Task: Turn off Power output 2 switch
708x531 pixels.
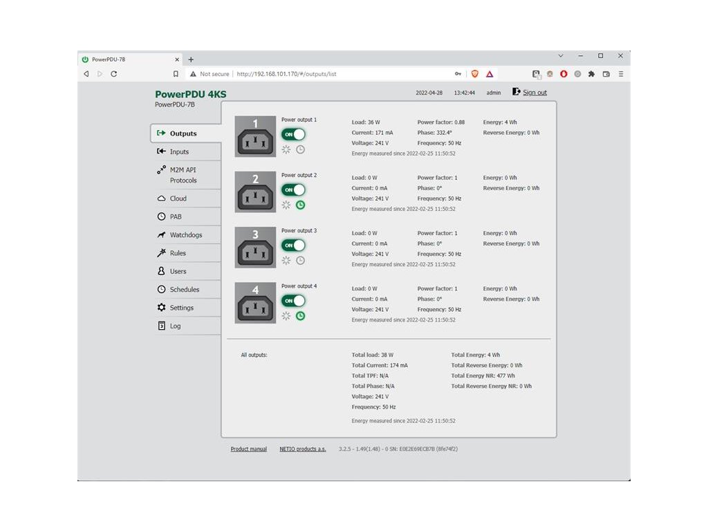Action: tap(293, 189)
